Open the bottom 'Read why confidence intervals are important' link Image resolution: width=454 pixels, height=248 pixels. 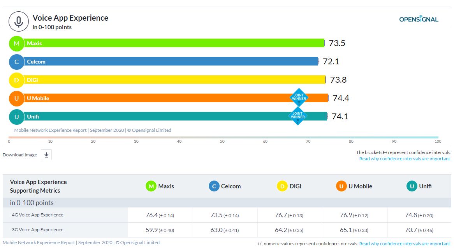coord(405,244)
